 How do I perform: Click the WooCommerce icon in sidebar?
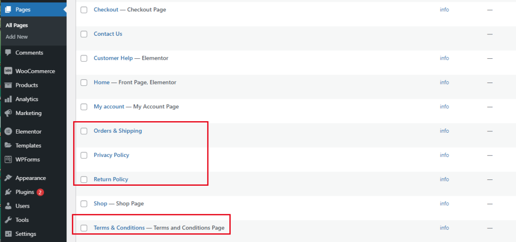point(8,71)
